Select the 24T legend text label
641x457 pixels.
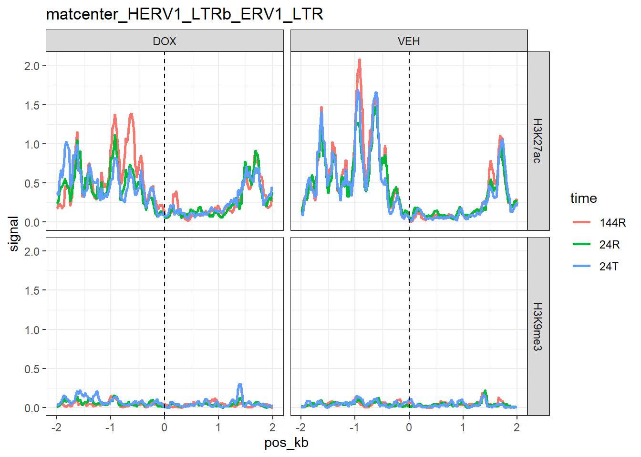(609, 266)
